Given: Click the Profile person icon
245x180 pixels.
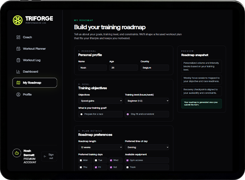Looking at the screenshot, I should (x=19, y=94).
